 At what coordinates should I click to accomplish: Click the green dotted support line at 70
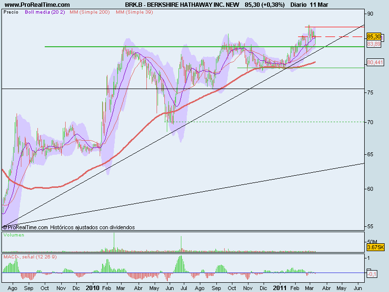[x=265, y=122]
